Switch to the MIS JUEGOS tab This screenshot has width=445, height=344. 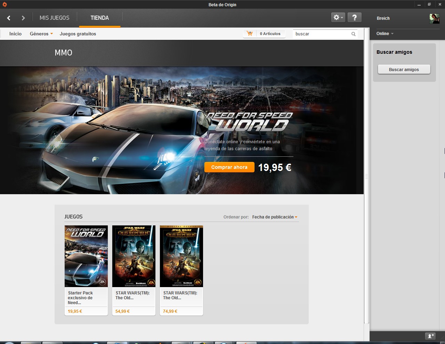[x=54, y=18]
